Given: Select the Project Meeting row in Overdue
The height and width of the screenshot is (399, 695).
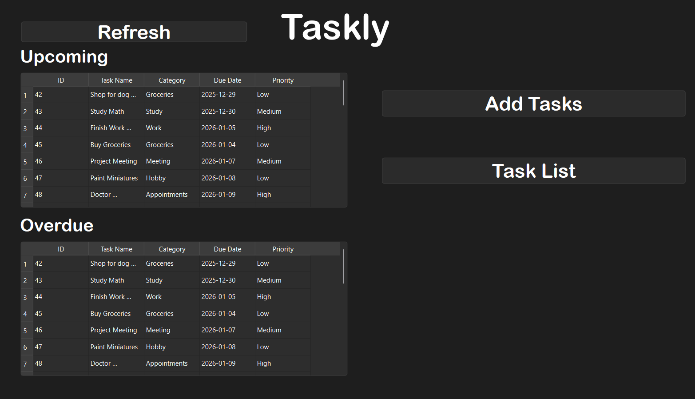Looking at the screenshot, I should [114, 330].
